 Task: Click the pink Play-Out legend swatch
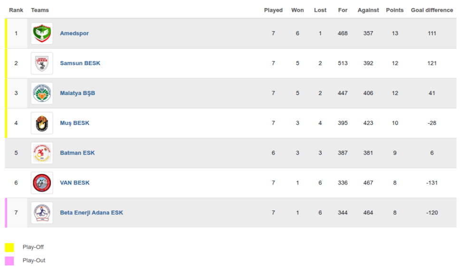pyautogui.click(x=10, y=261)
